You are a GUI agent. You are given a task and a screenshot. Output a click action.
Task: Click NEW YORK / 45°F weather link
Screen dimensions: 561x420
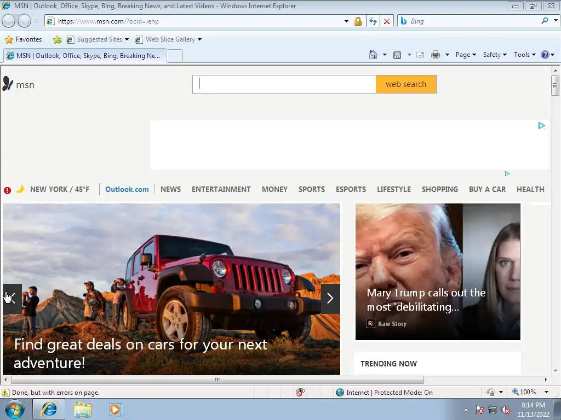point(60,189)
